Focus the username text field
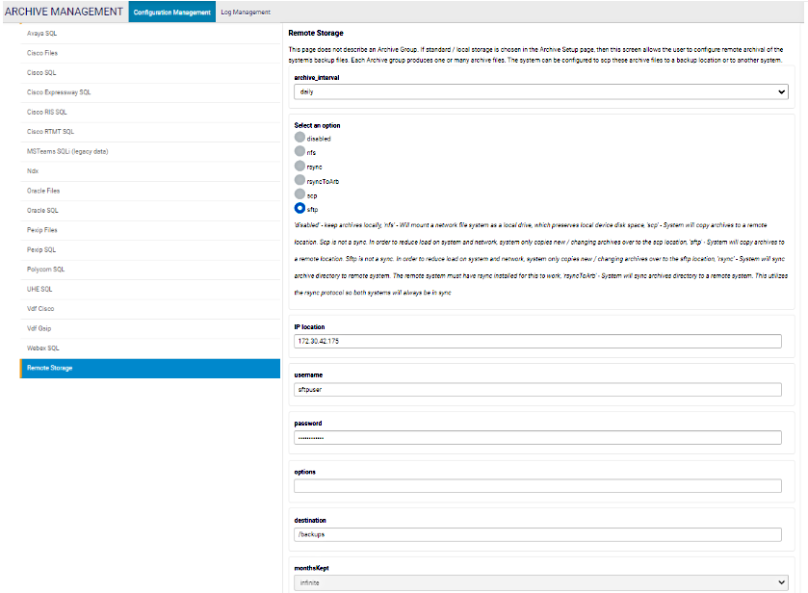Viewport: 808px width, 593px height. point(537,390)
